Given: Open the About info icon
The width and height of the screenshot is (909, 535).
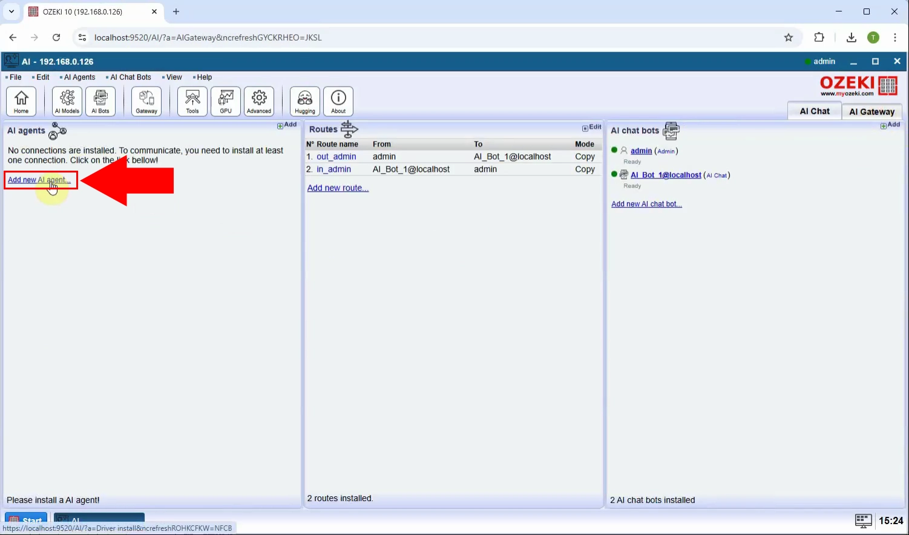Looking at the screenshot, I should [x=338, y=101].
